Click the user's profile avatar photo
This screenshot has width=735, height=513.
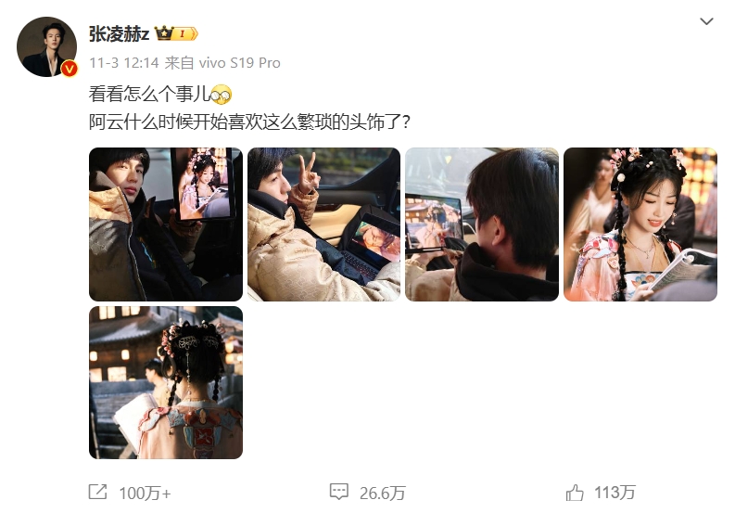point(47,47)
